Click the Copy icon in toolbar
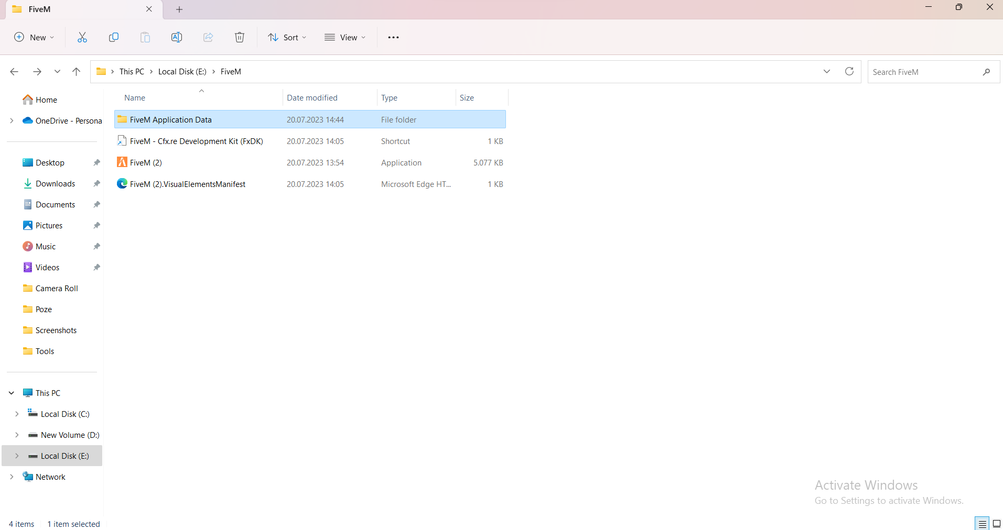Viewport: 1003px width, 530px height. (114, 37)
